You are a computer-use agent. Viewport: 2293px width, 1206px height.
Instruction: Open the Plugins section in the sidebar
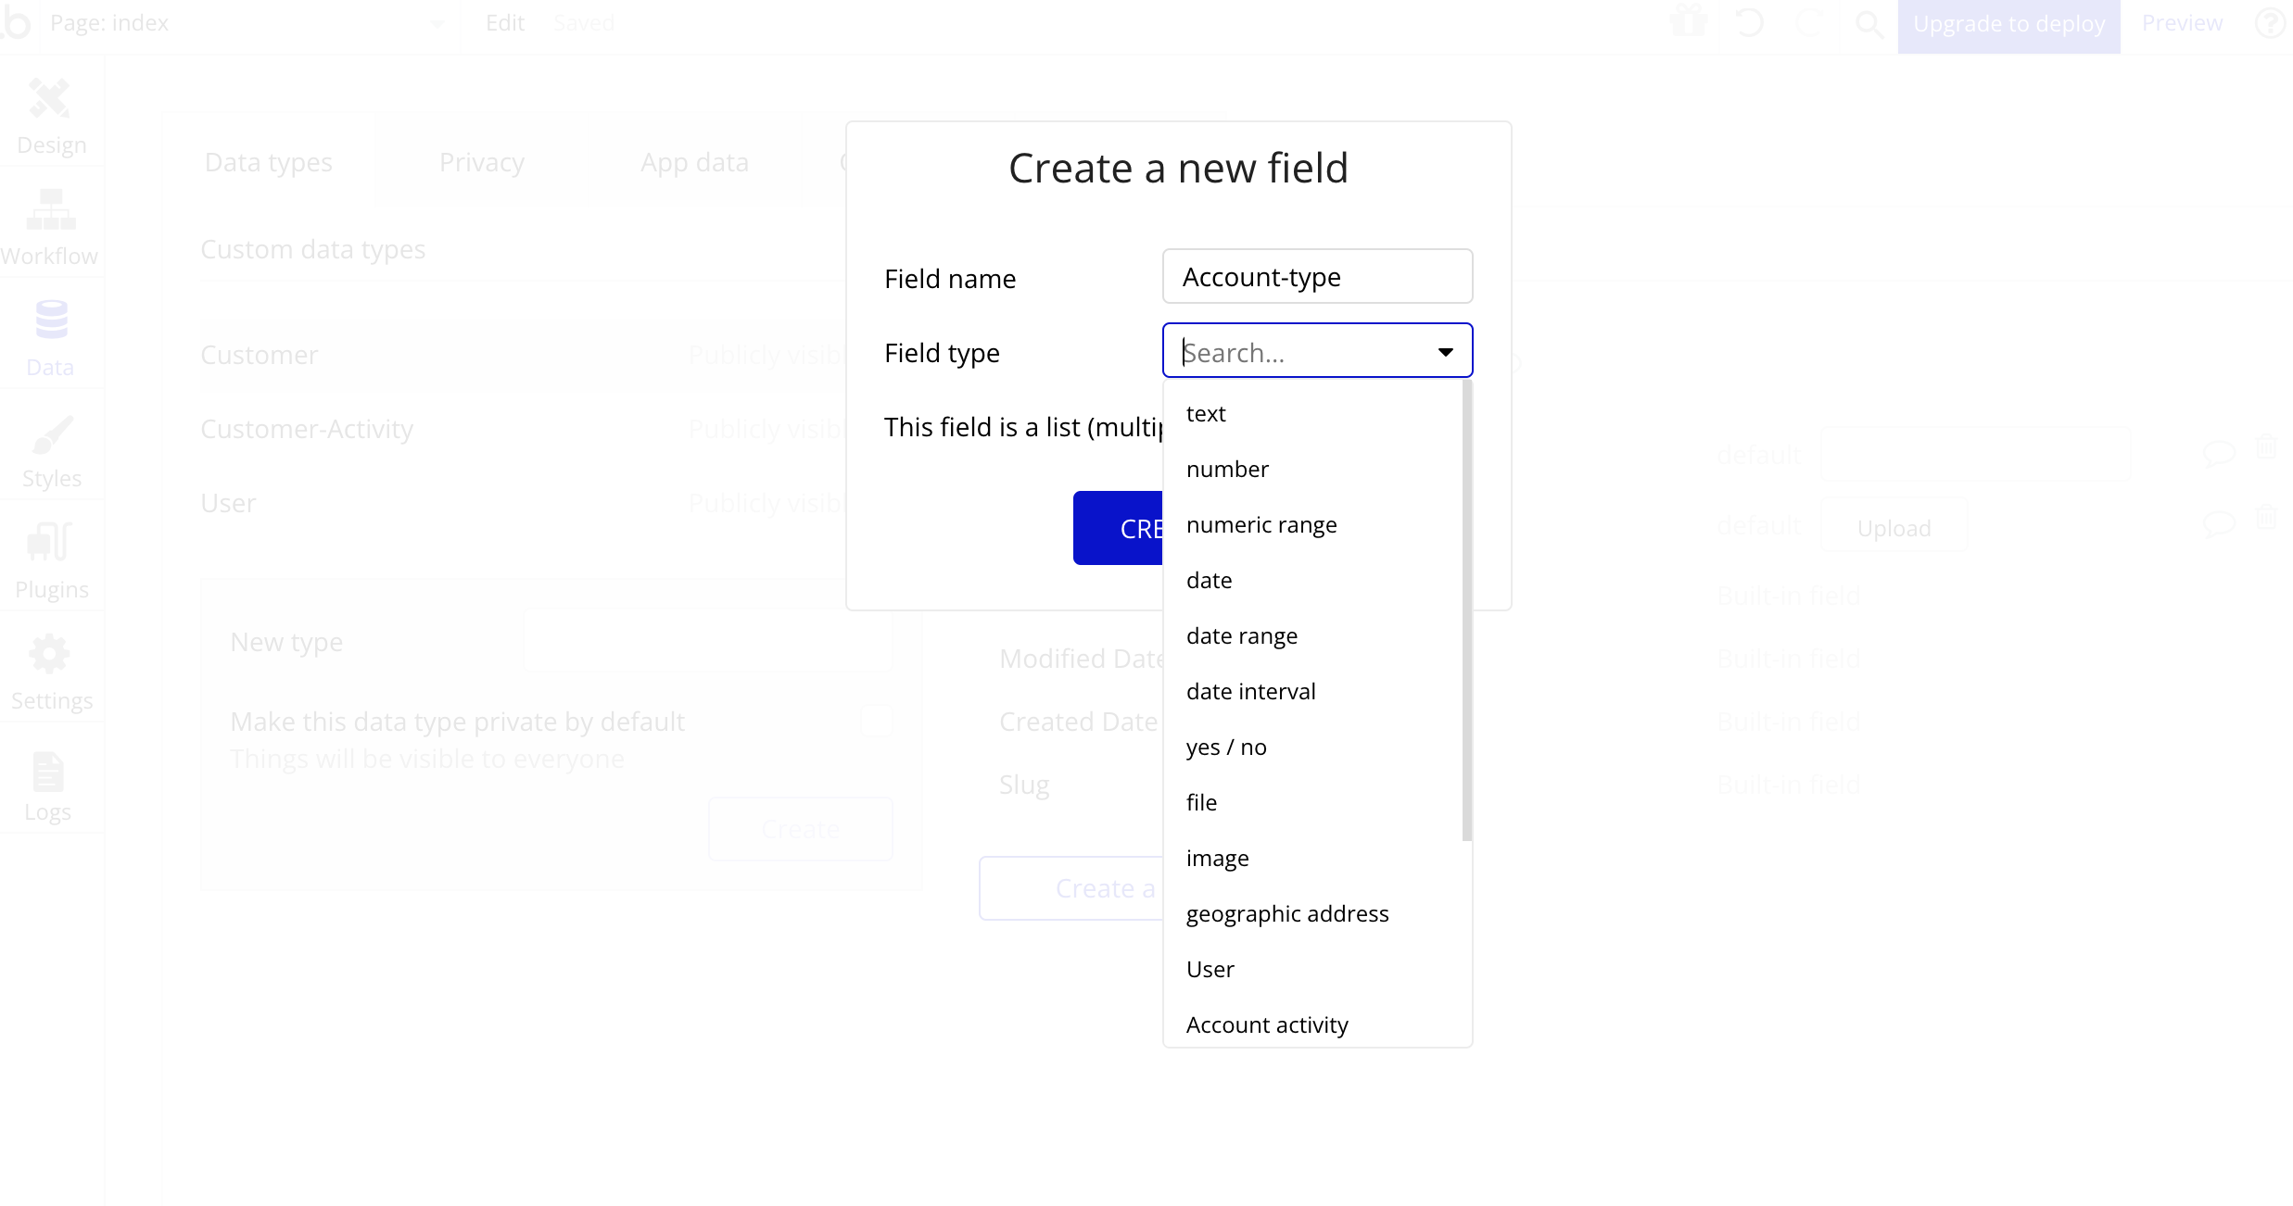[x=51, y=561]
